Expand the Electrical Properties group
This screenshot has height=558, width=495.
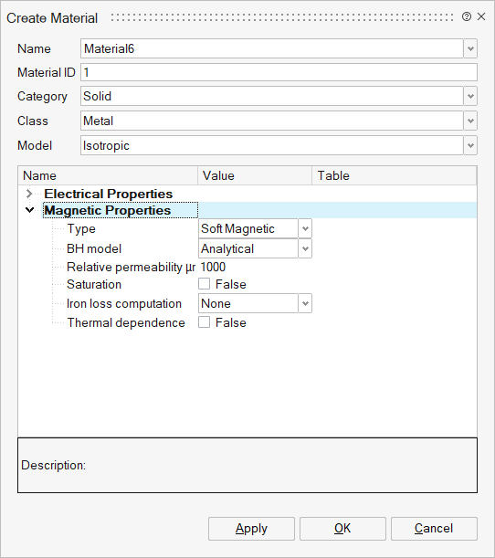pyautogui.click(x=29, y=194)
